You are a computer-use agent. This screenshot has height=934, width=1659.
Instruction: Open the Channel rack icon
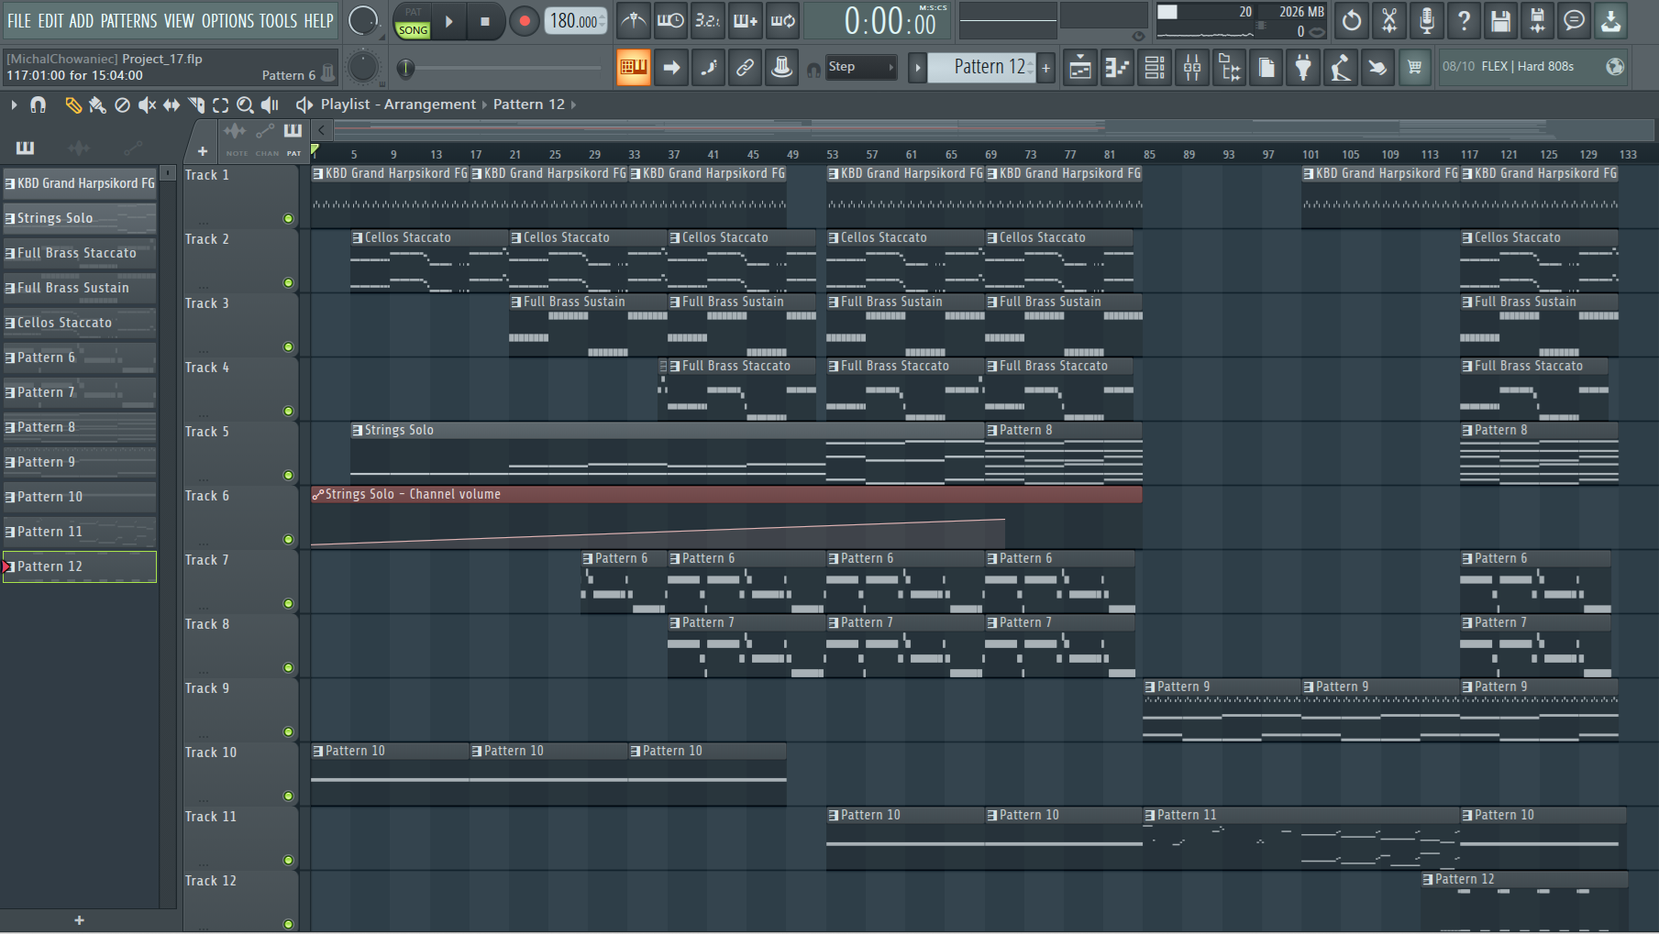[1155, 67]
